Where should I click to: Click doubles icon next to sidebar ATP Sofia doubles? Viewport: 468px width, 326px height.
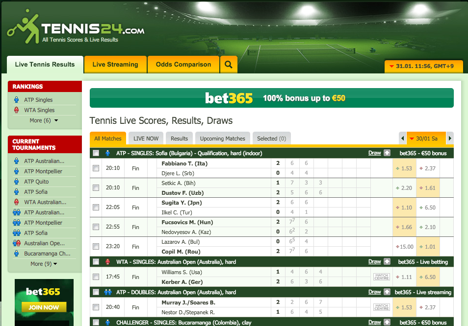tap(17, 233)
